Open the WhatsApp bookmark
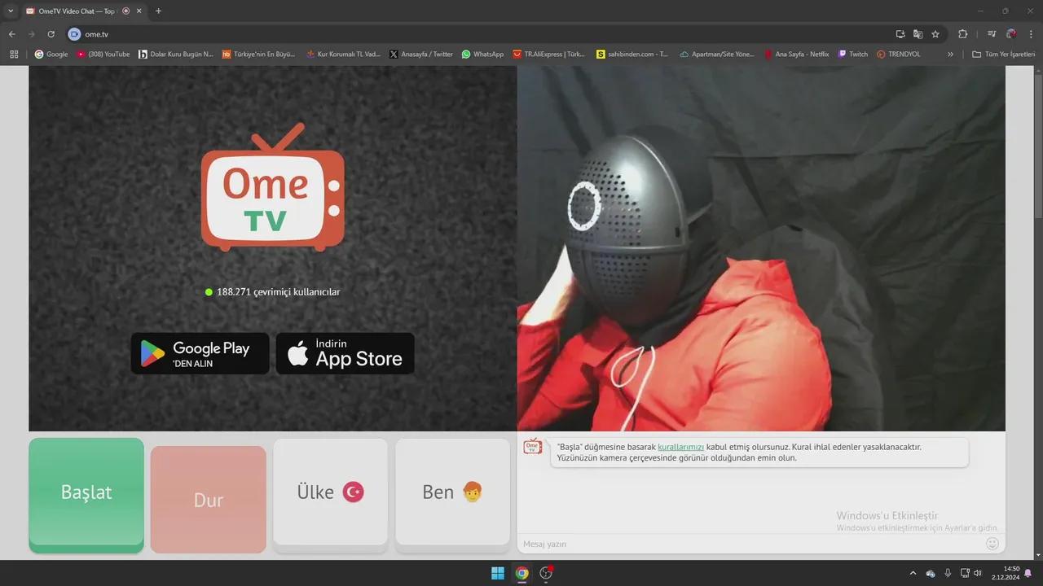The image size is (1043, 586). (482, 55)
